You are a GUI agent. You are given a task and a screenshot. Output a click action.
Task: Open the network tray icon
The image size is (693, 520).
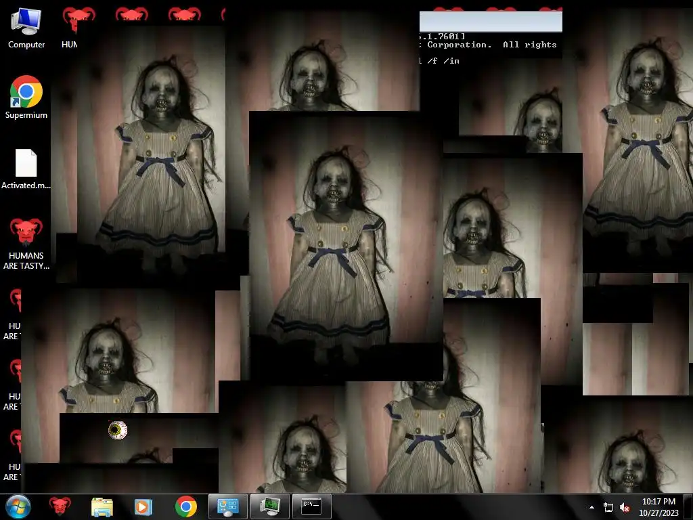[608, 507]
